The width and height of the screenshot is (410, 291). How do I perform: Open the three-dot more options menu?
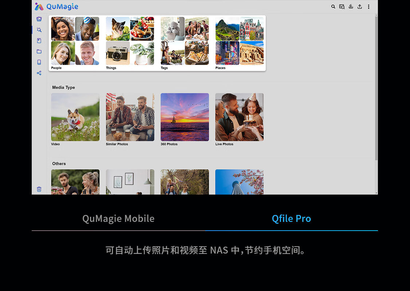(369, 7)
